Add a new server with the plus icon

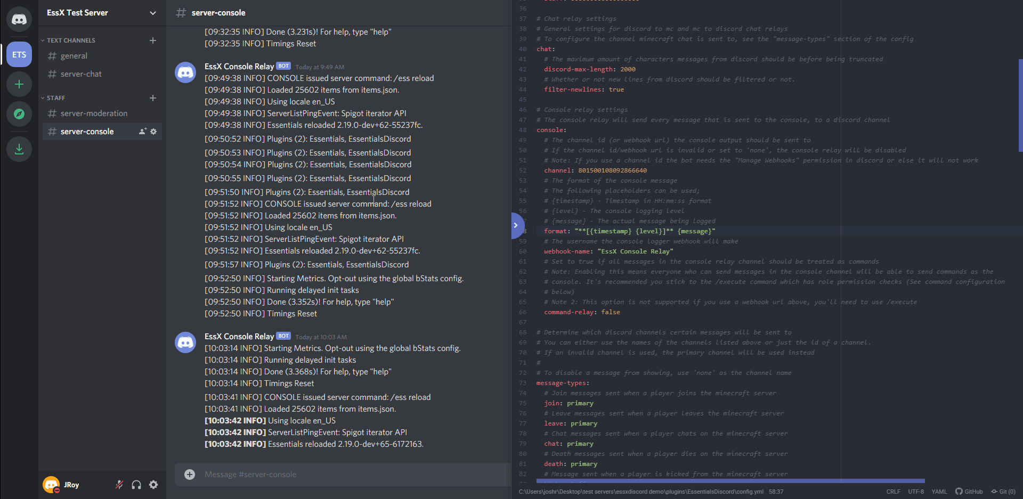(19, 84)
